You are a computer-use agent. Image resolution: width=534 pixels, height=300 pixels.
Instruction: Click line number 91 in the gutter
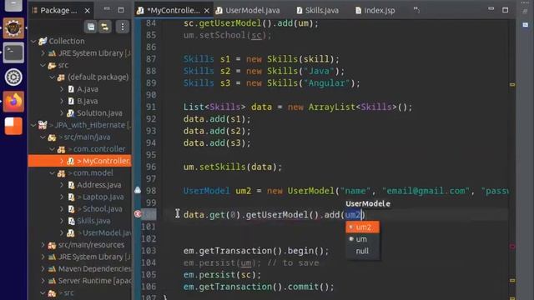tap(151, 107)
